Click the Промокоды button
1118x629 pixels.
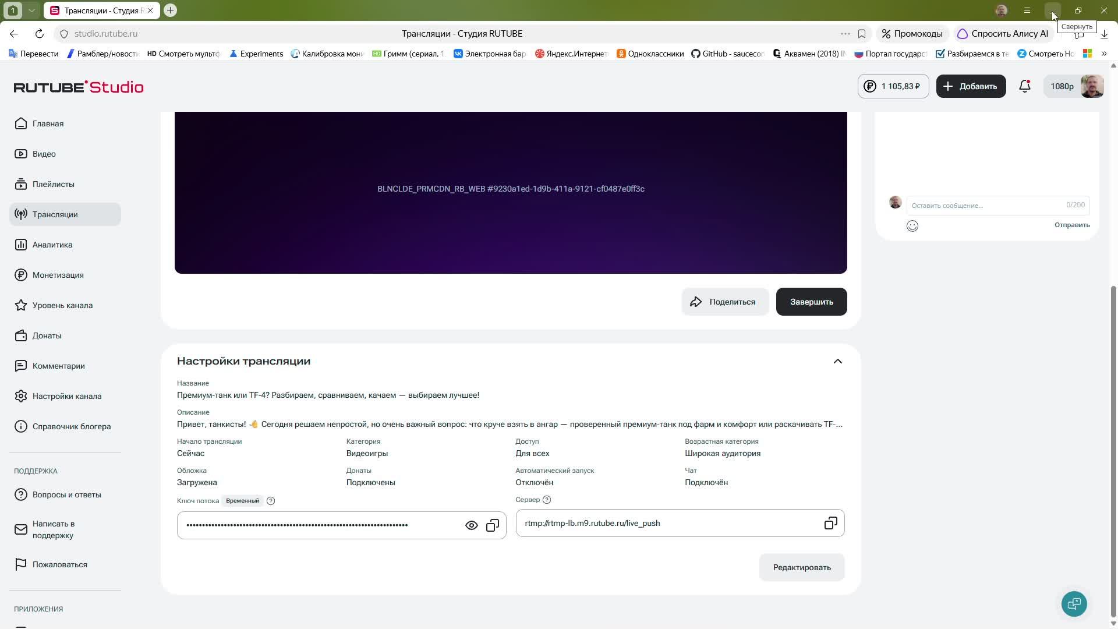[x=912, y=34]
